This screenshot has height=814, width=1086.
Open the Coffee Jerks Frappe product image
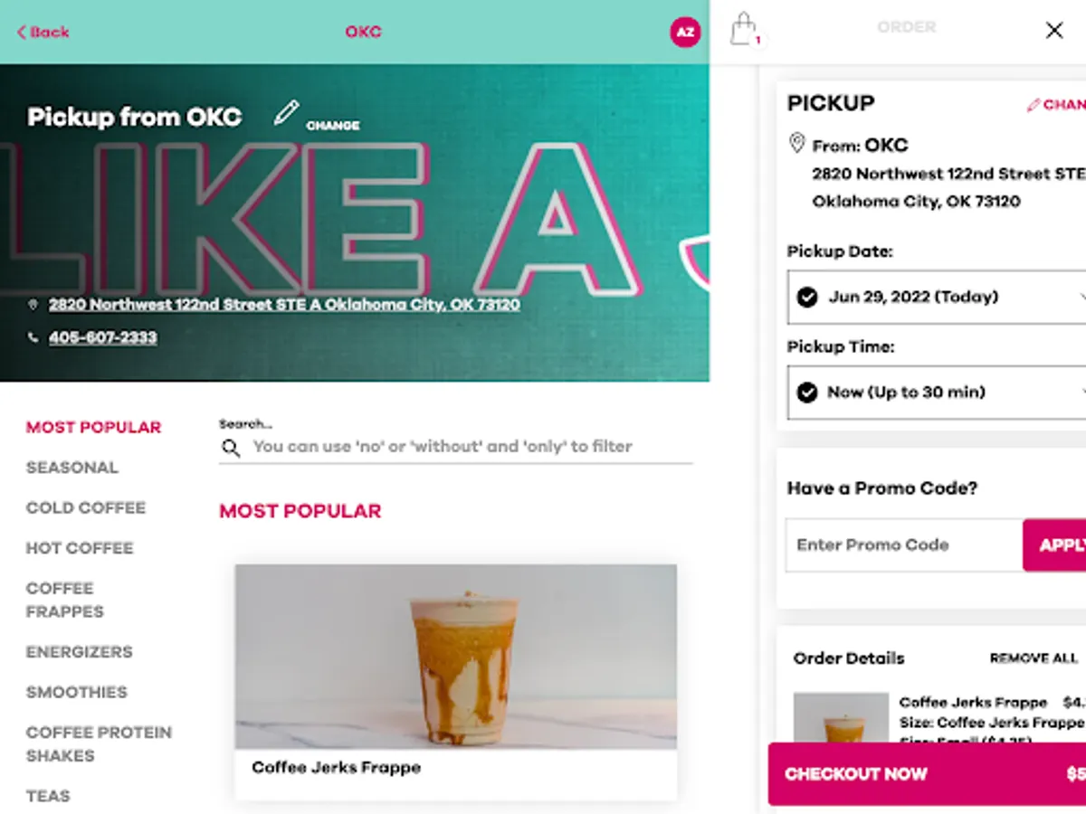[x=456, y=657]
